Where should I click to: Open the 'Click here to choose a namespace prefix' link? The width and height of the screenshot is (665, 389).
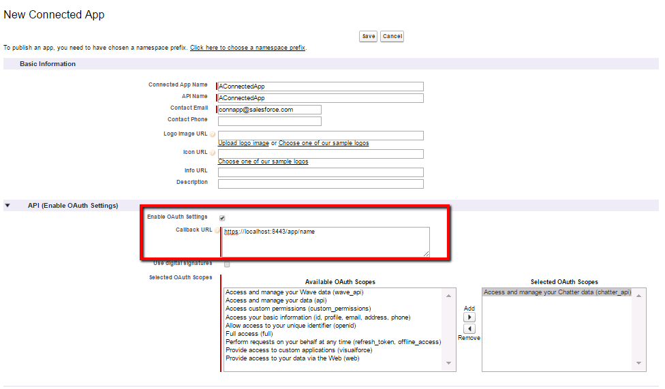pyautogui.click(x=247, y=48)
